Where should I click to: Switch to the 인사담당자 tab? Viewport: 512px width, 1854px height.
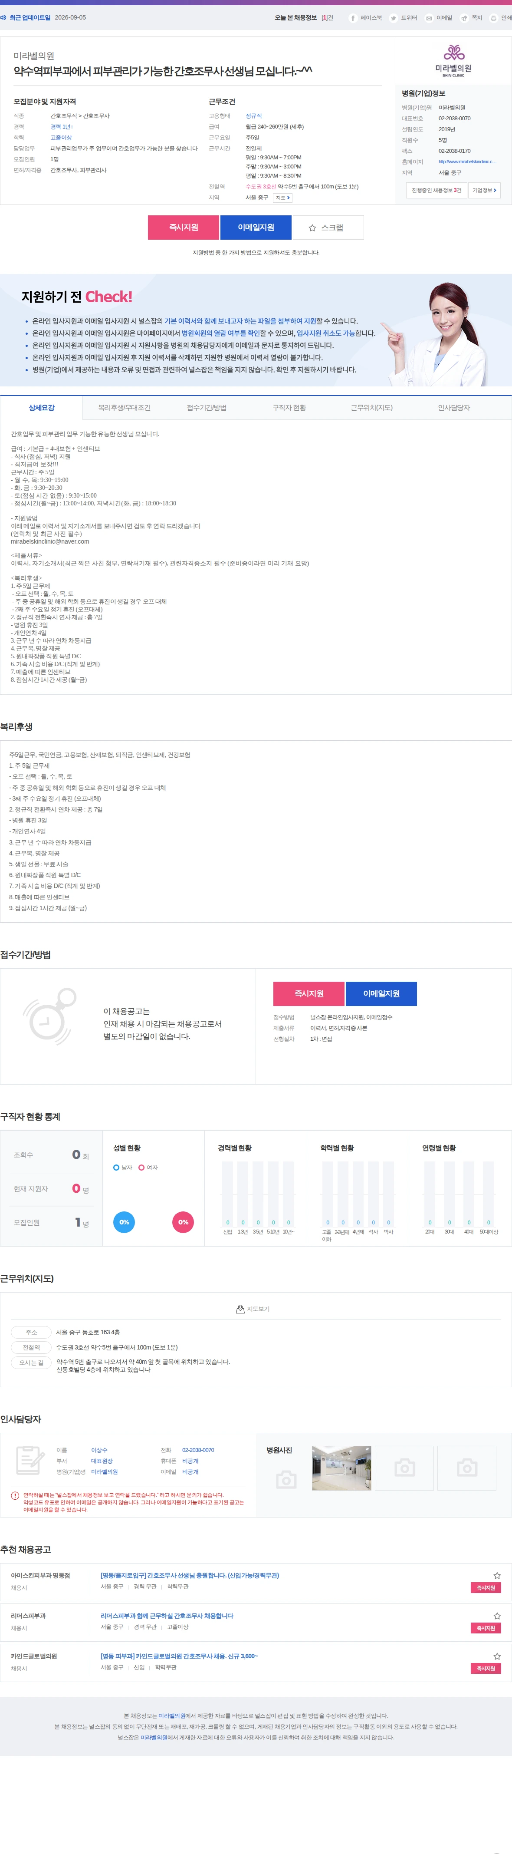tap(454, 408)
